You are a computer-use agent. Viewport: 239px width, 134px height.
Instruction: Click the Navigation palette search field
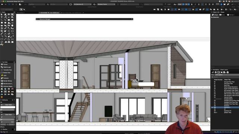pos(225,77)
